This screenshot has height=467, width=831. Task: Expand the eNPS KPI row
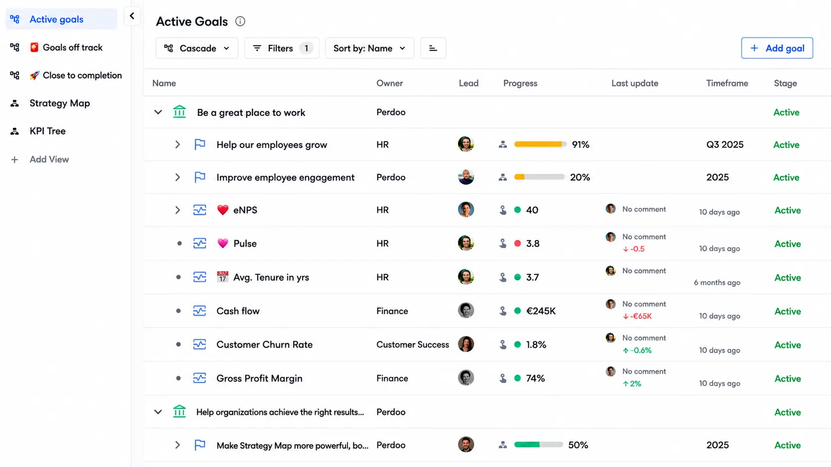coord(177,210)
